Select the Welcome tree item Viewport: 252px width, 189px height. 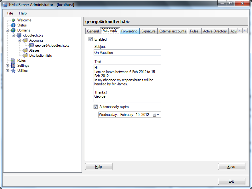(x=24, y=20)
